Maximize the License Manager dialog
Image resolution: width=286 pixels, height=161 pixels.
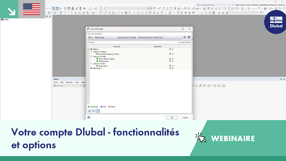[183, 29]
